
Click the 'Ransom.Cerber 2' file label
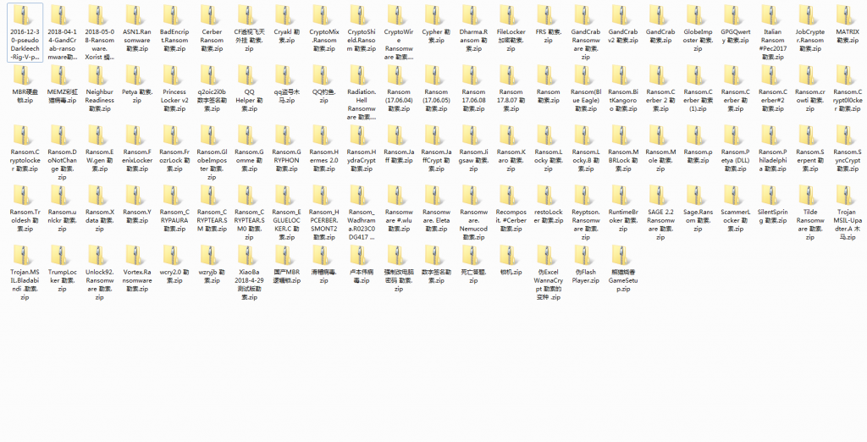coord(660,100)
